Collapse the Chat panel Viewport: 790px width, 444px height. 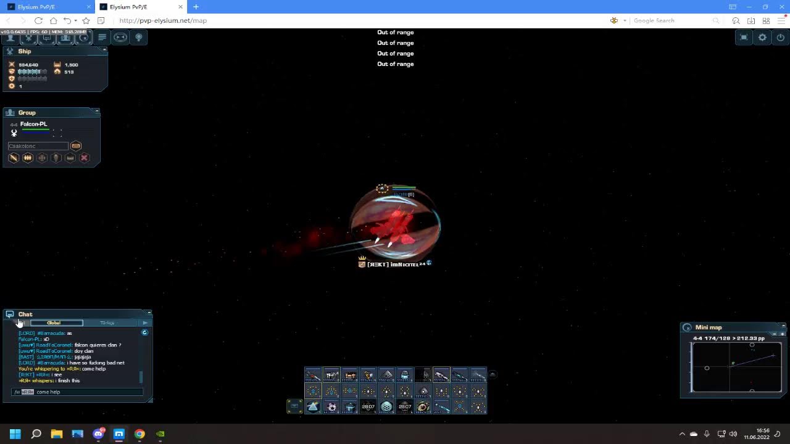(149, 313)
